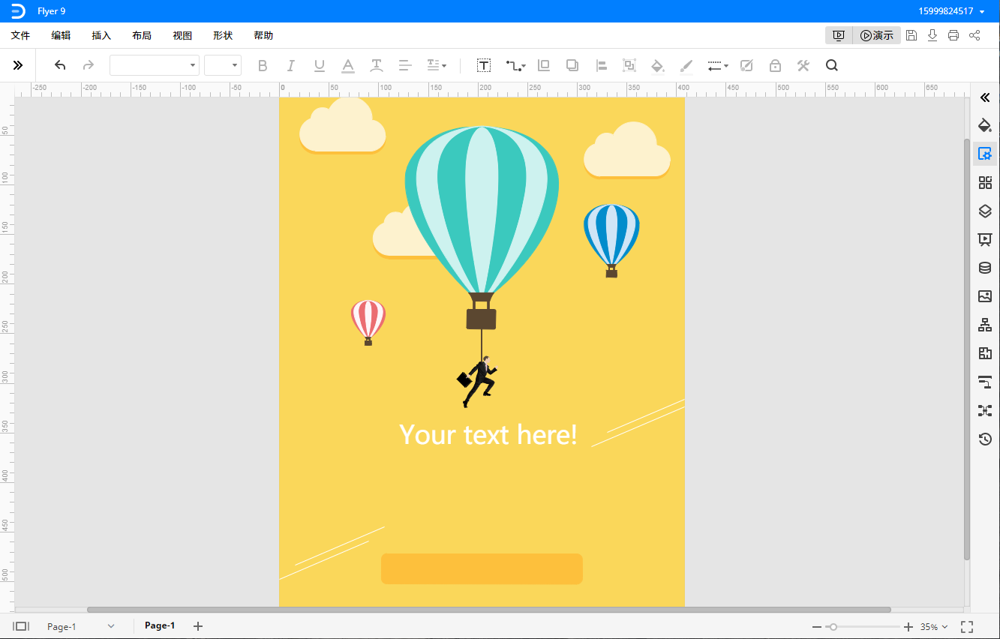
Task: Click the save disk icon
Action: tap(911, 35)
